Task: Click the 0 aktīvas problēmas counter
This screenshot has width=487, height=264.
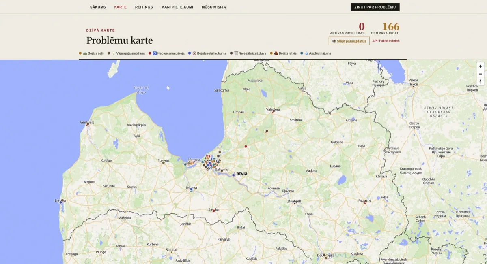Action: [347, 28]
